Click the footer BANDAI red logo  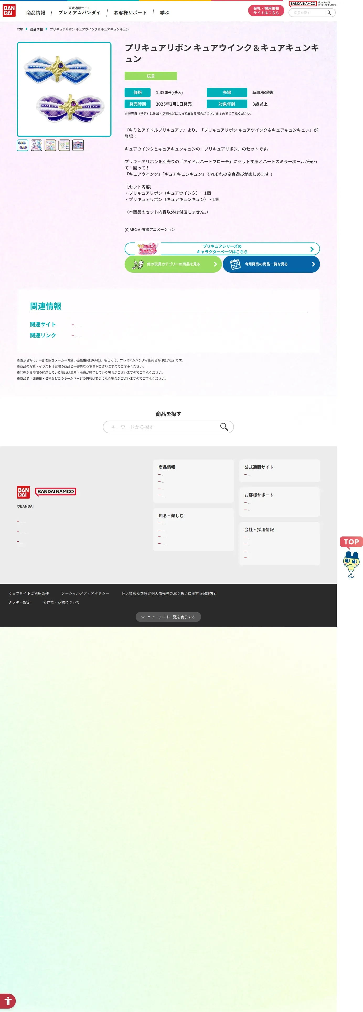(24, 492)
